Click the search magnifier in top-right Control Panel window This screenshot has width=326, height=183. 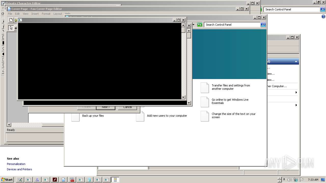pos(323,9)
